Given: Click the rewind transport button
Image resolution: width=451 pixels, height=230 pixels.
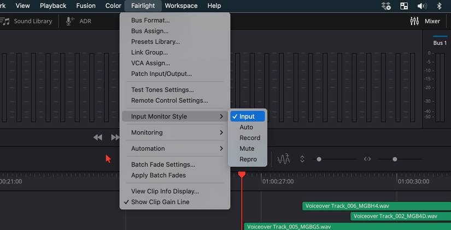Looking at the screenshot, I should point(98,138).
